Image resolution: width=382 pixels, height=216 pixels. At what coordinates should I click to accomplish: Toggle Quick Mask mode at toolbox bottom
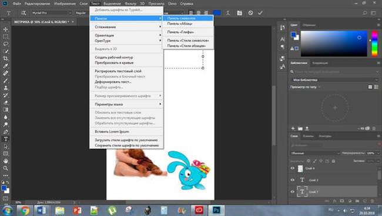[x=6, y=198]
